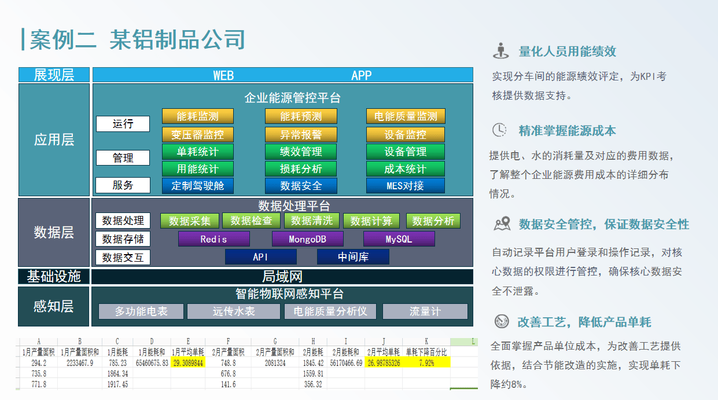This screenshot has width=718, height=400.
Task: Select the 数据安全 blue block
Action: [301, 185]
